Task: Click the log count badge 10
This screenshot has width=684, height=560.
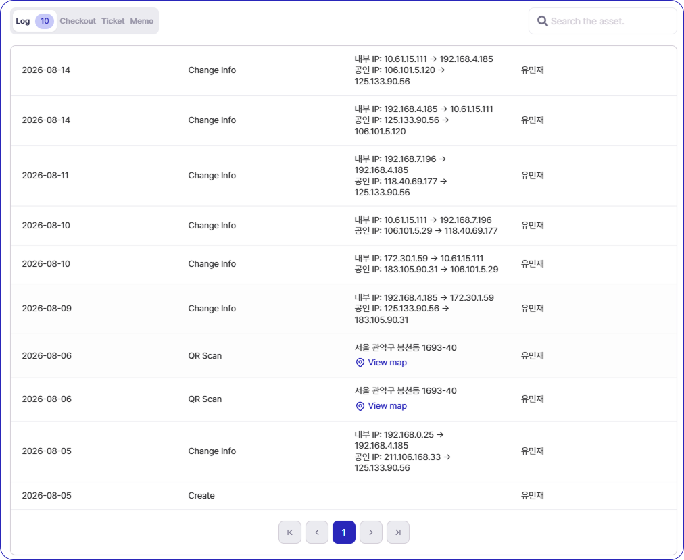Action: pos(45,21)
